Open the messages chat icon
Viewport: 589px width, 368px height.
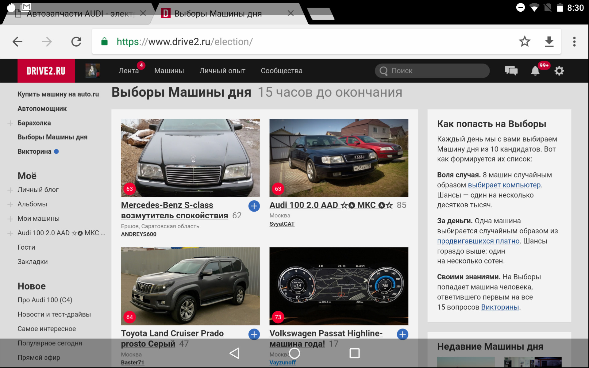click(x=511, y=71)
